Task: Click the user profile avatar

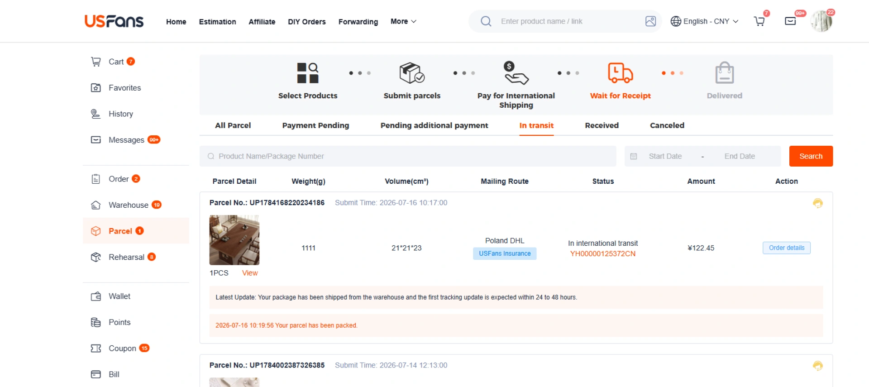Action: click(821, 21)
